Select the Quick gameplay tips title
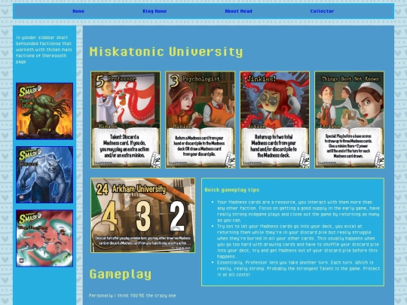The height and width of the screenshot is (305, 407). click(232, 190)
